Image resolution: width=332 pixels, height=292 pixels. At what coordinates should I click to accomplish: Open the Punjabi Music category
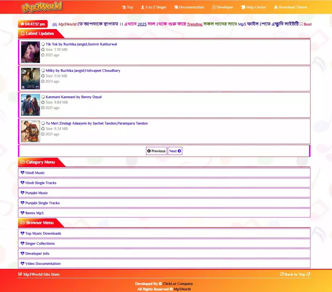(164, 193)
